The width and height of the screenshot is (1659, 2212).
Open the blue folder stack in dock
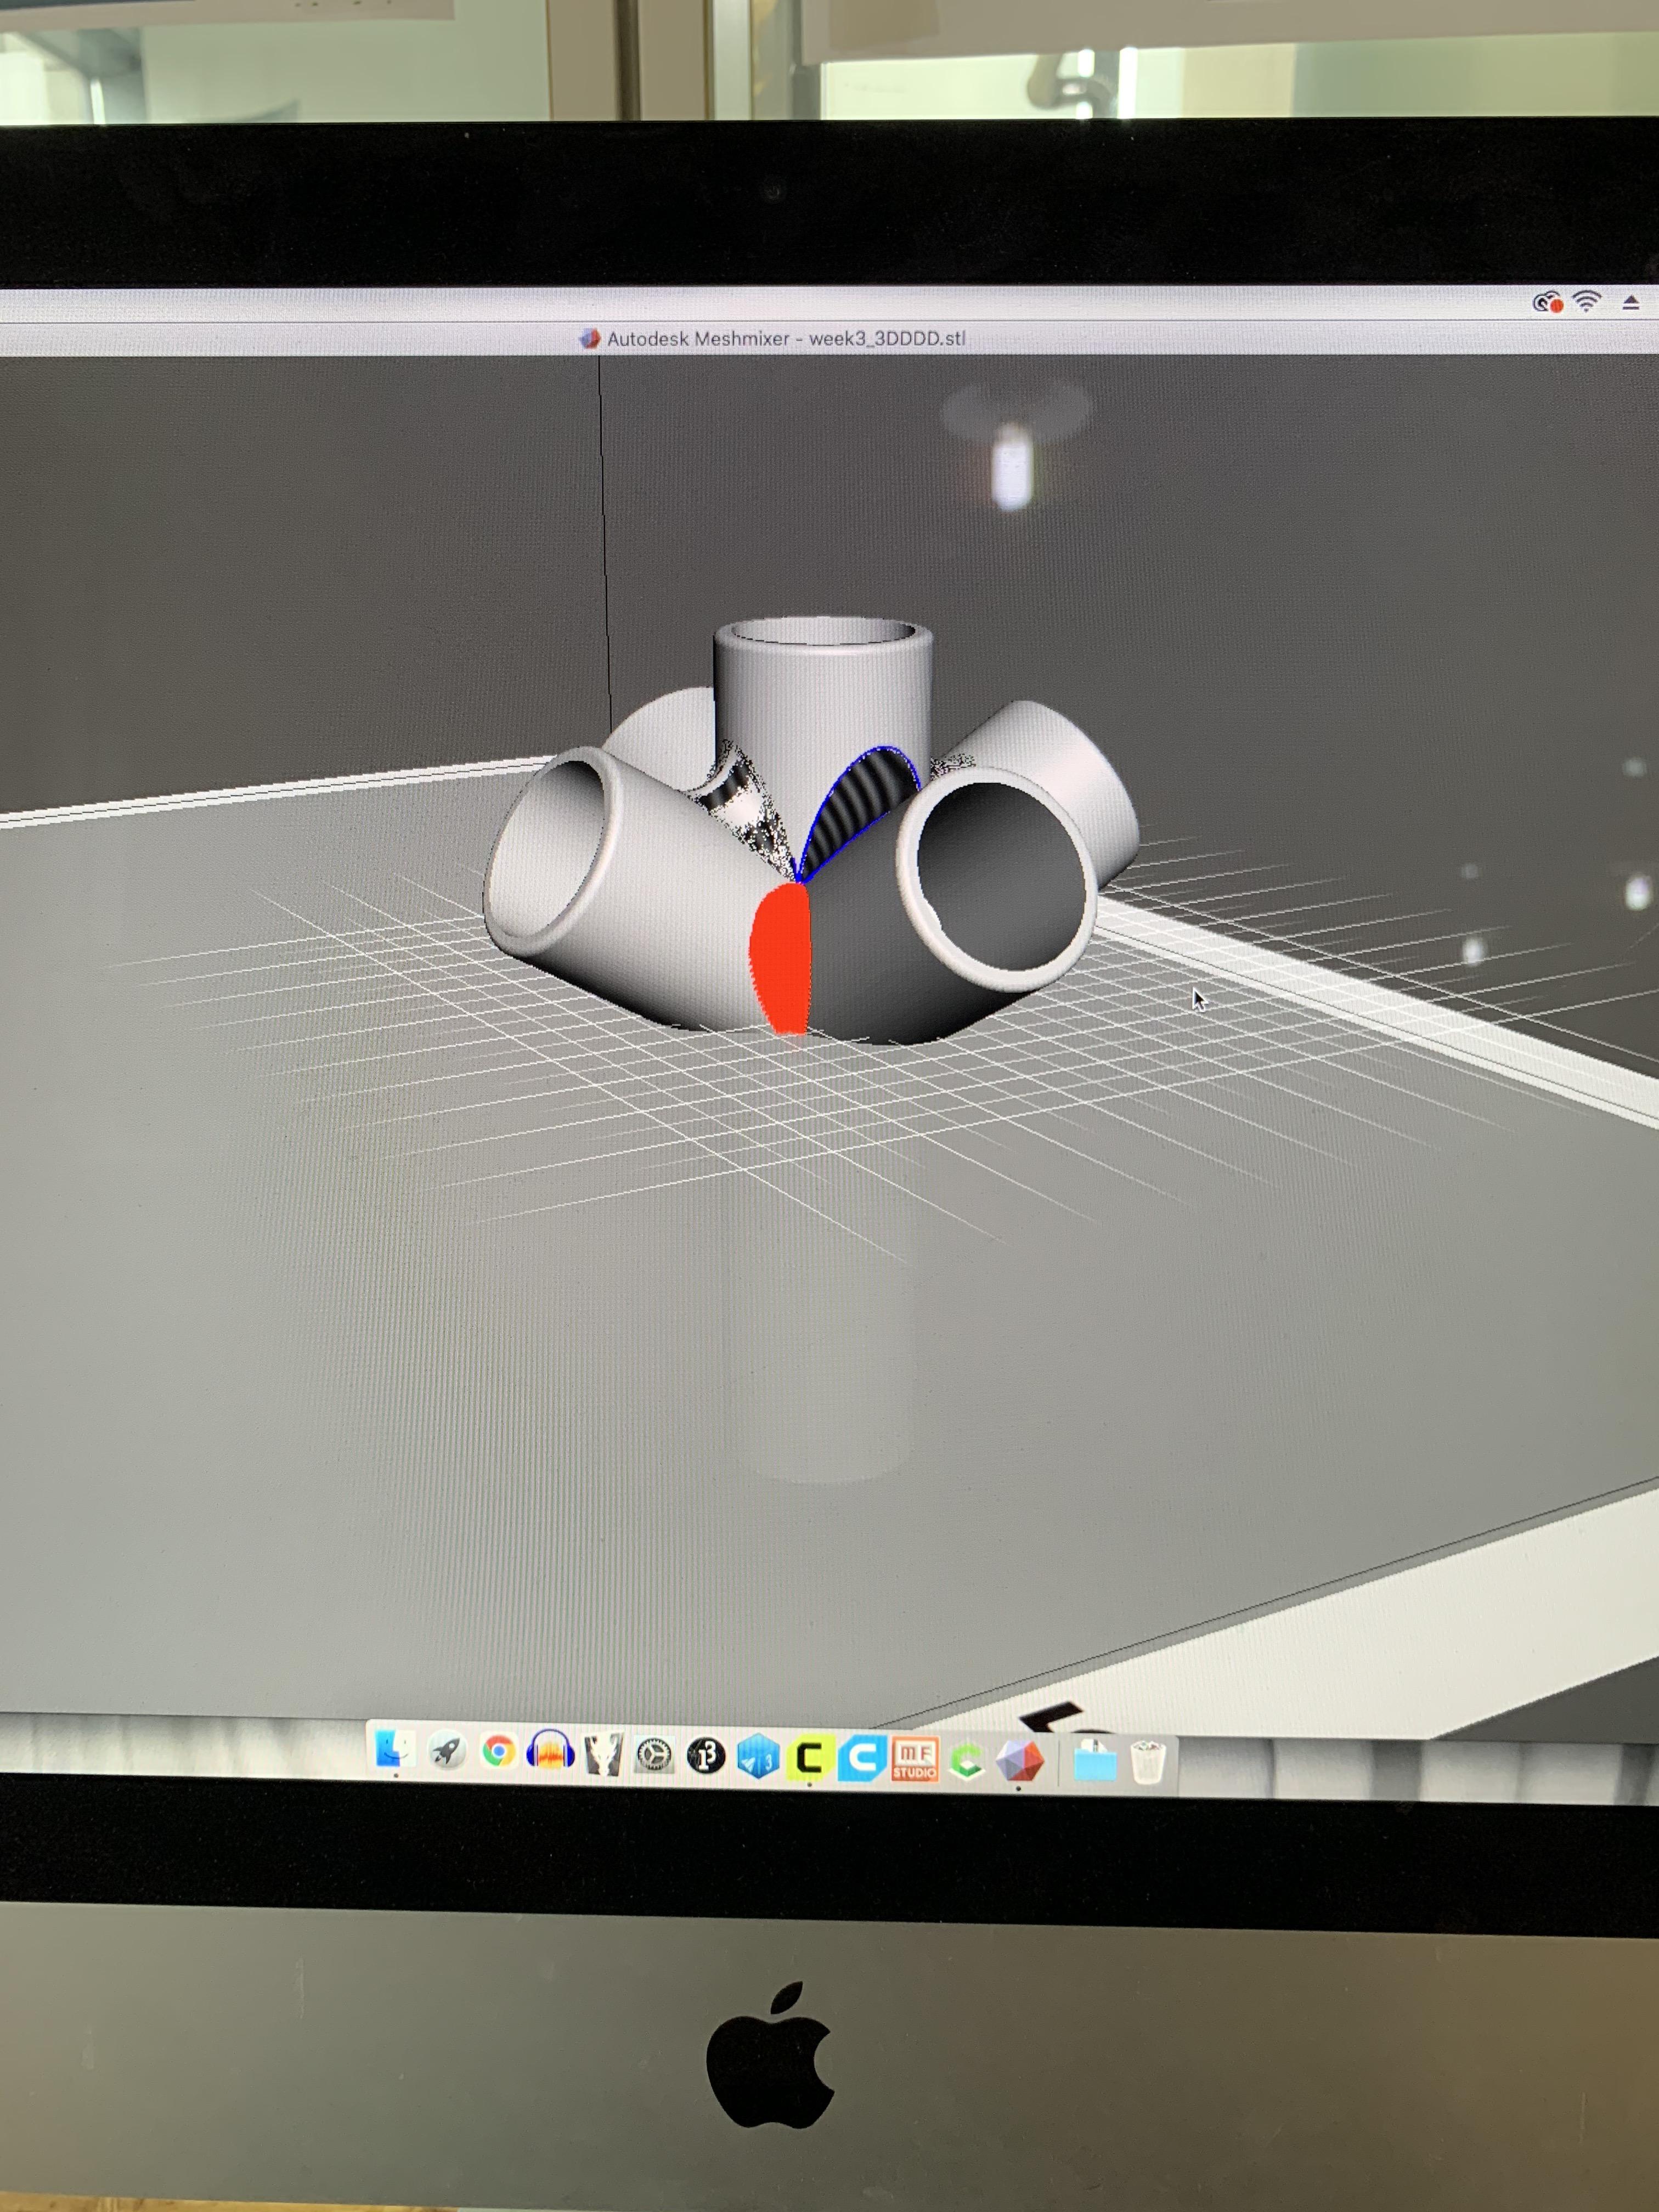click(x=1094, y=1761)
